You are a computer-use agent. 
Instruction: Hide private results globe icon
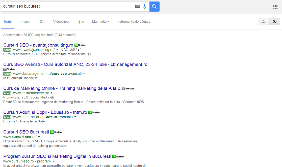tap(275, 21)
